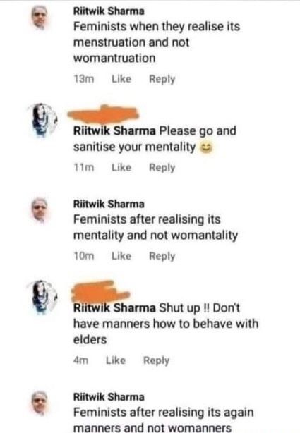Like the 11m-old 'sanitise your mentality' comment
Image resolution: width=300 pixels, height=433 pixels.
pyautogui.click(x=121, y=167)
